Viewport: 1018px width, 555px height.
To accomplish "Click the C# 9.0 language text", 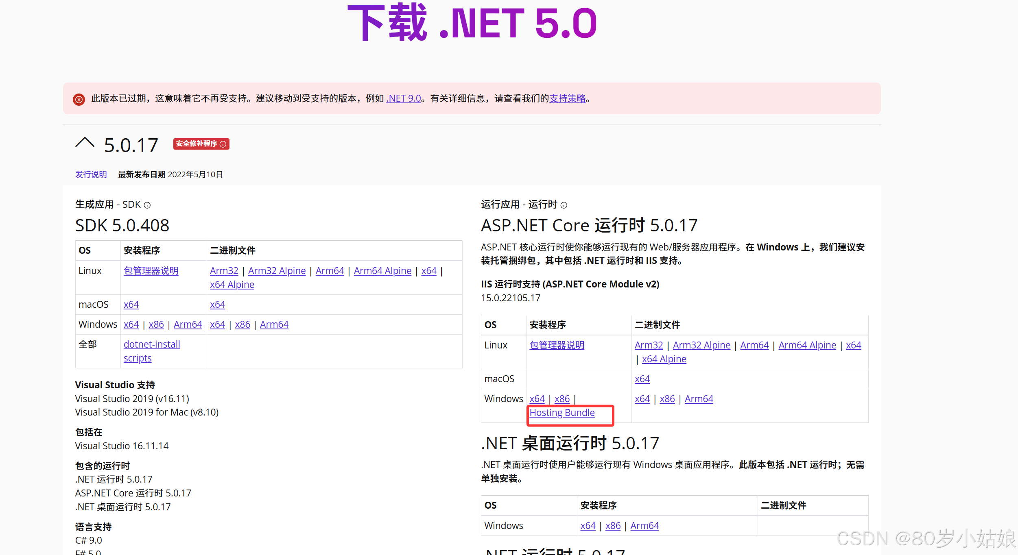I will click(x=89, y=540).
